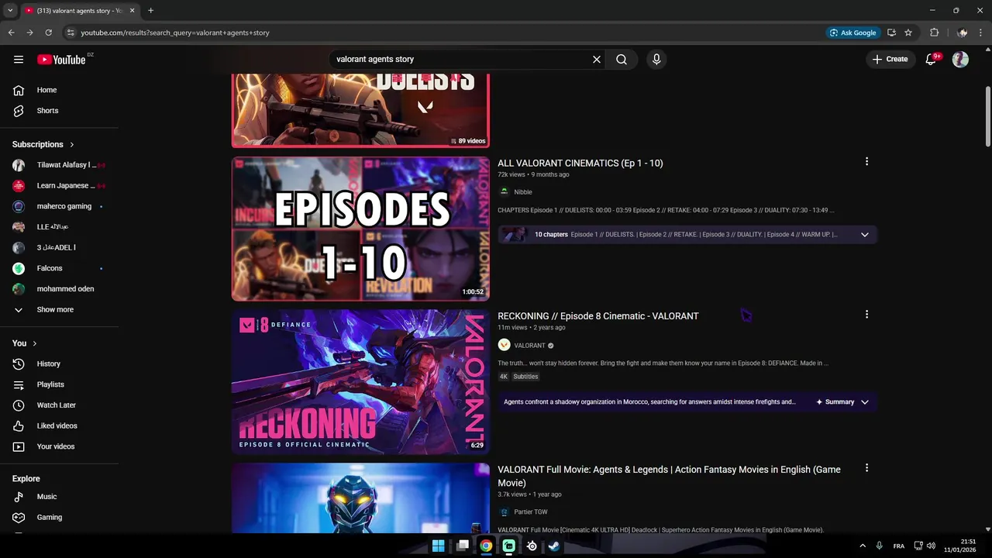The width and height of the screenshot is (992, 558).
Task: Open more actions for ALL VALORANT CINEMATICS video
Action: [x=866, y=161]
